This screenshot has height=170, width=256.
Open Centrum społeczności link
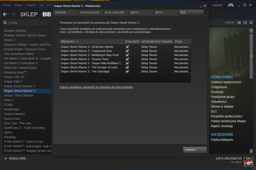click(226, 82)
